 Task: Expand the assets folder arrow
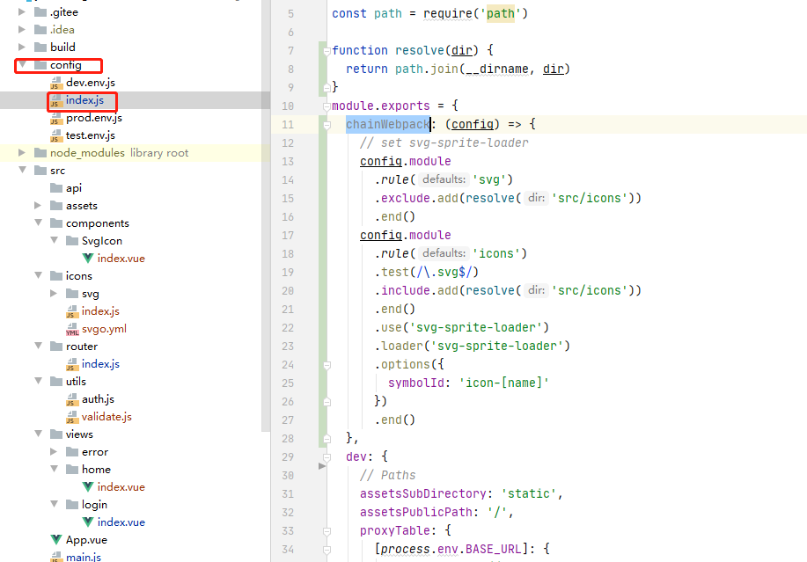click(x=38, y=206)
